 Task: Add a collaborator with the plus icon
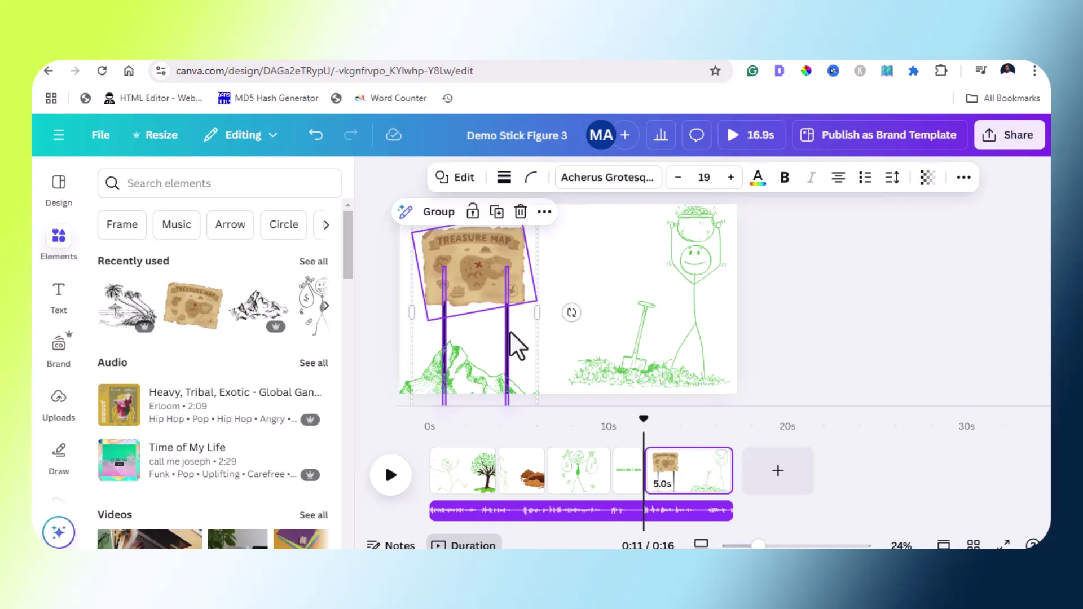tap(625, 135)
